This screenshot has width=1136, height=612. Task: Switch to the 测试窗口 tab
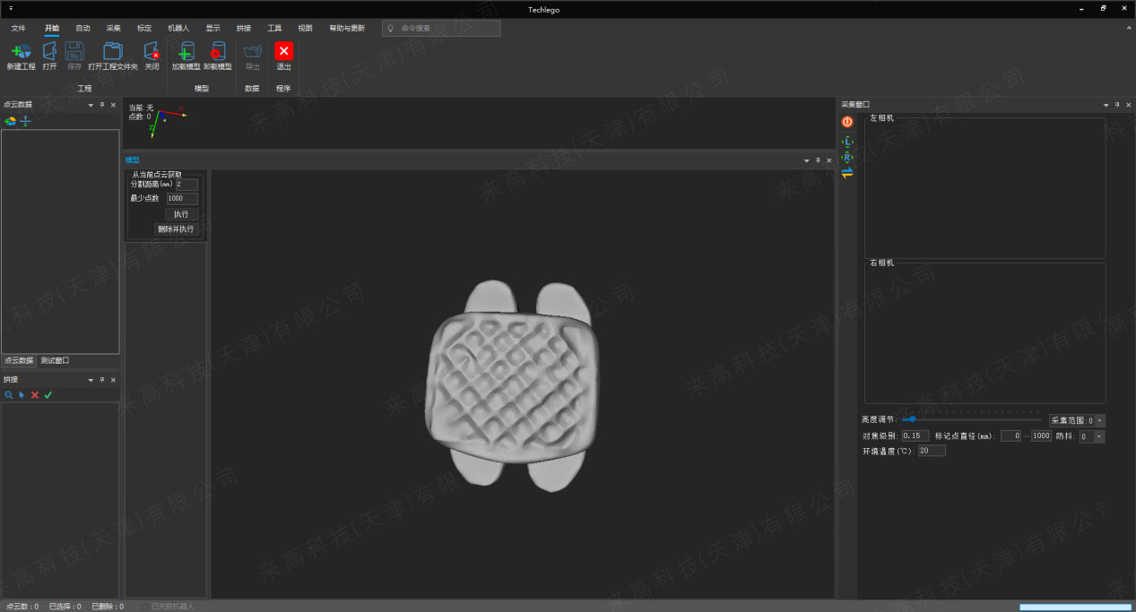click(x=55, y=361)
